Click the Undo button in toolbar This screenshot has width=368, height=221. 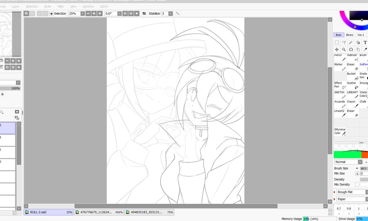coord(26,13)
